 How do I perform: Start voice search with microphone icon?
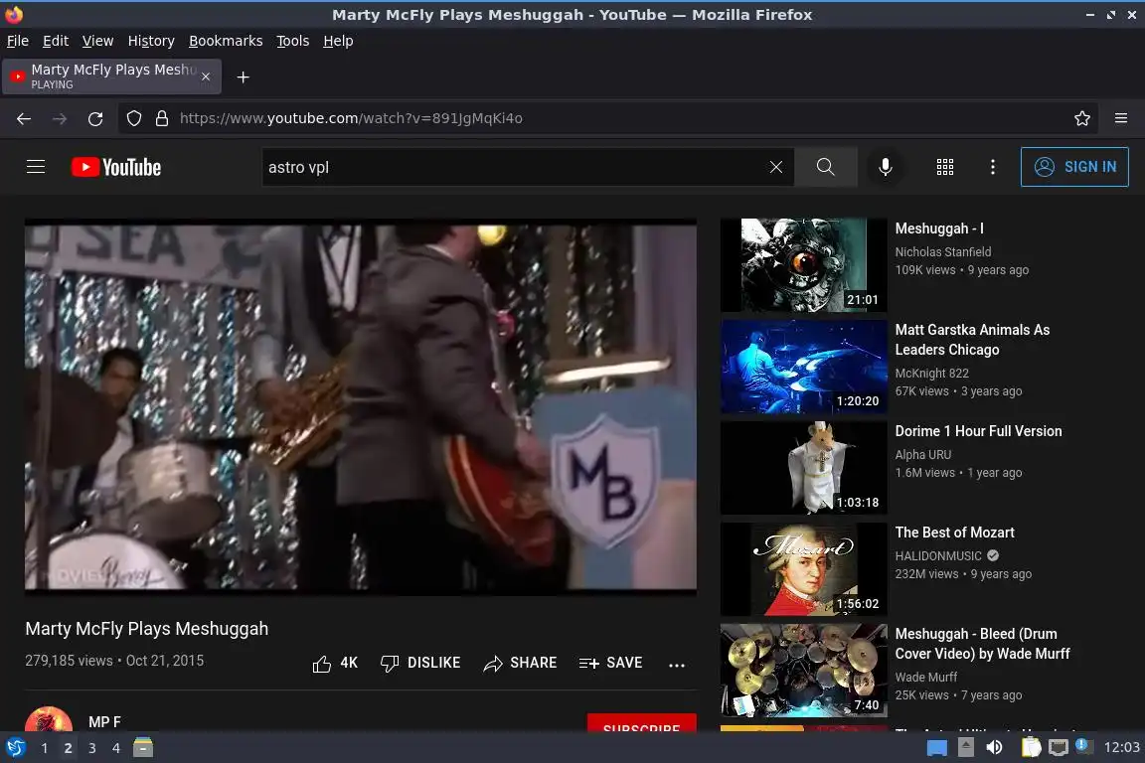tap(885, 167)
